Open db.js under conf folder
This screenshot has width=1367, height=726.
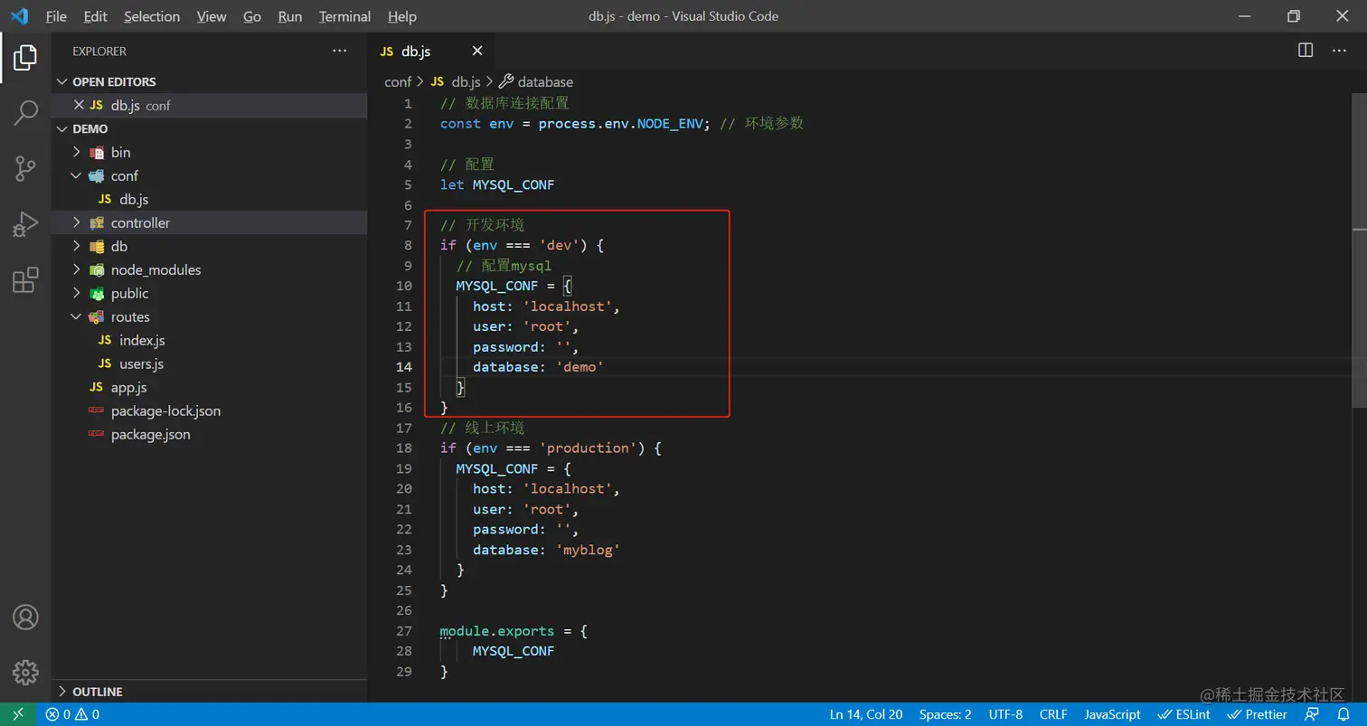[x=210, y=199]
